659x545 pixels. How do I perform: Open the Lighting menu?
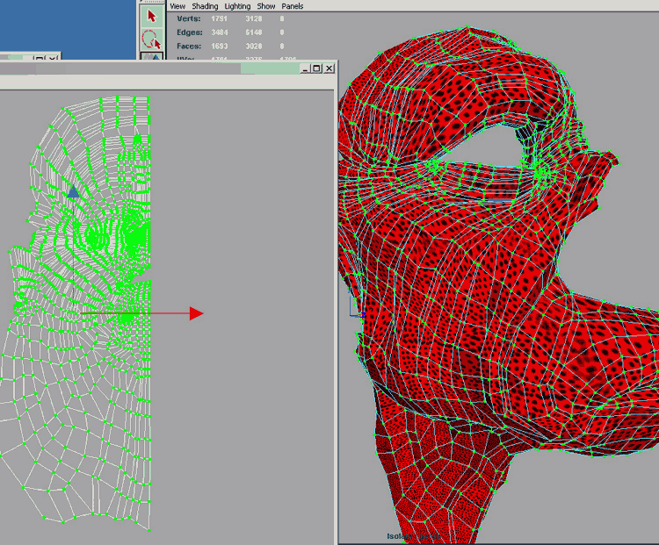(x=237, y=6)
